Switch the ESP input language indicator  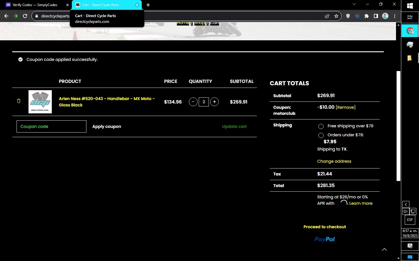[x=410, y=220]
